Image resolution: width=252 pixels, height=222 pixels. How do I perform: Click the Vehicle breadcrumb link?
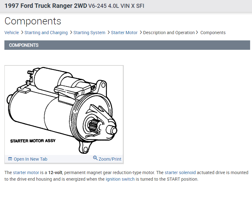[12, 33]
